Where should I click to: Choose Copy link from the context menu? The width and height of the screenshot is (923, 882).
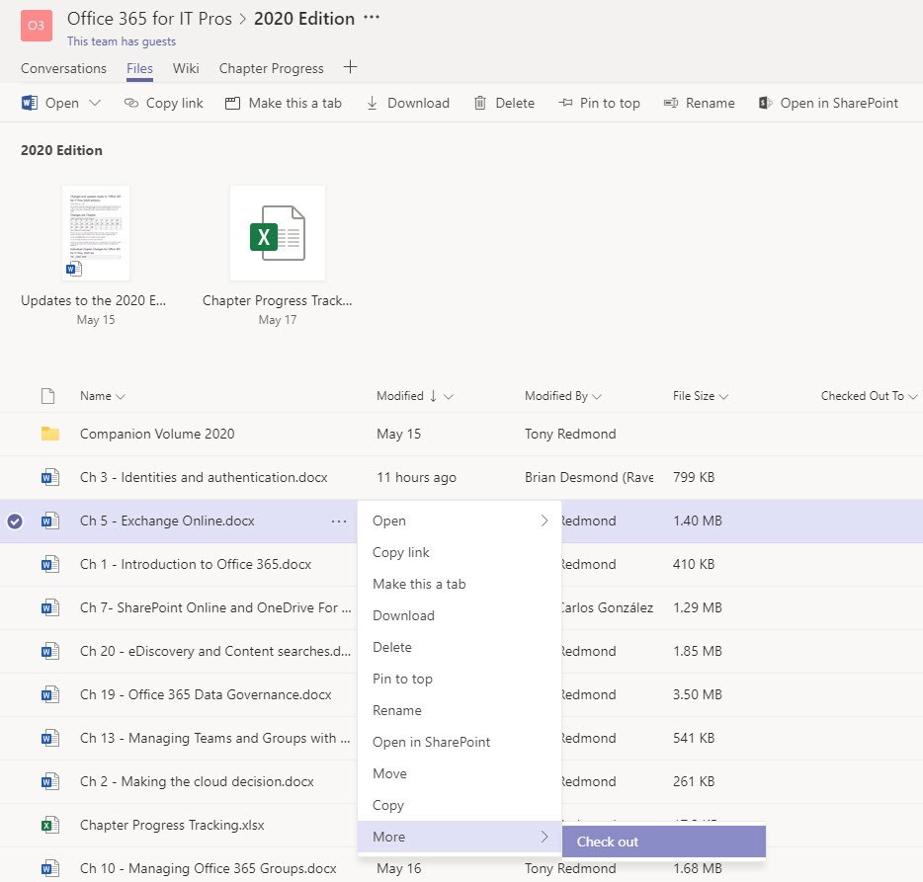pos(460,552)
